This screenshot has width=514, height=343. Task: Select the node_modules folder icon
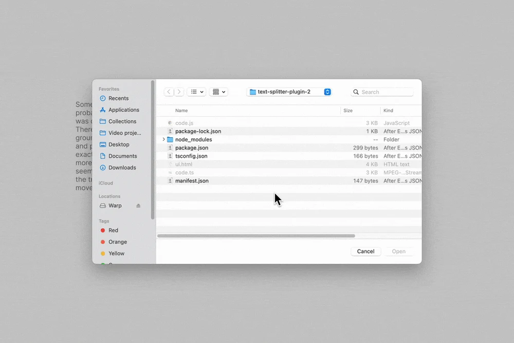[170, 140]
